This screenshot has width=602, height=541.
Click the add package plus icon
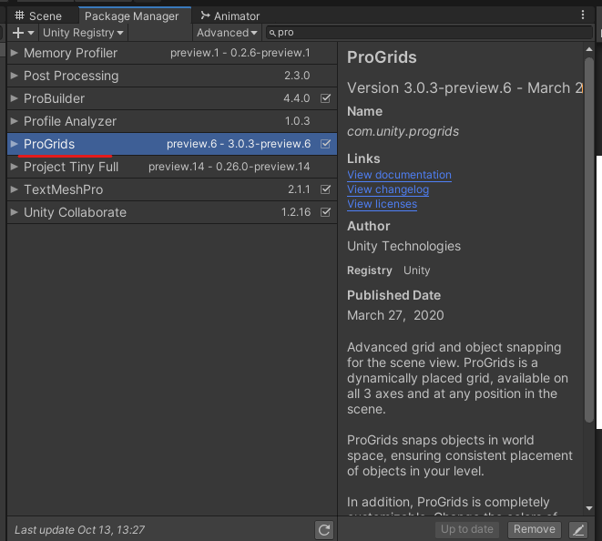(x=18, y=33)
